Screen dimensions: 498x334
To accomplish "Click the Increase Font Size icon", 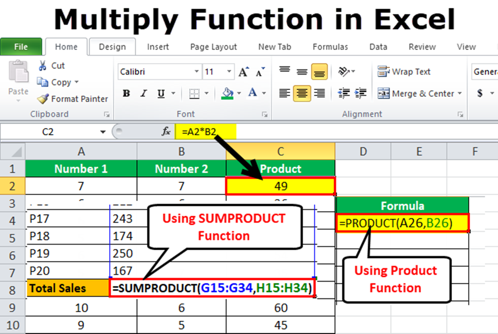I will click(244, 72).
